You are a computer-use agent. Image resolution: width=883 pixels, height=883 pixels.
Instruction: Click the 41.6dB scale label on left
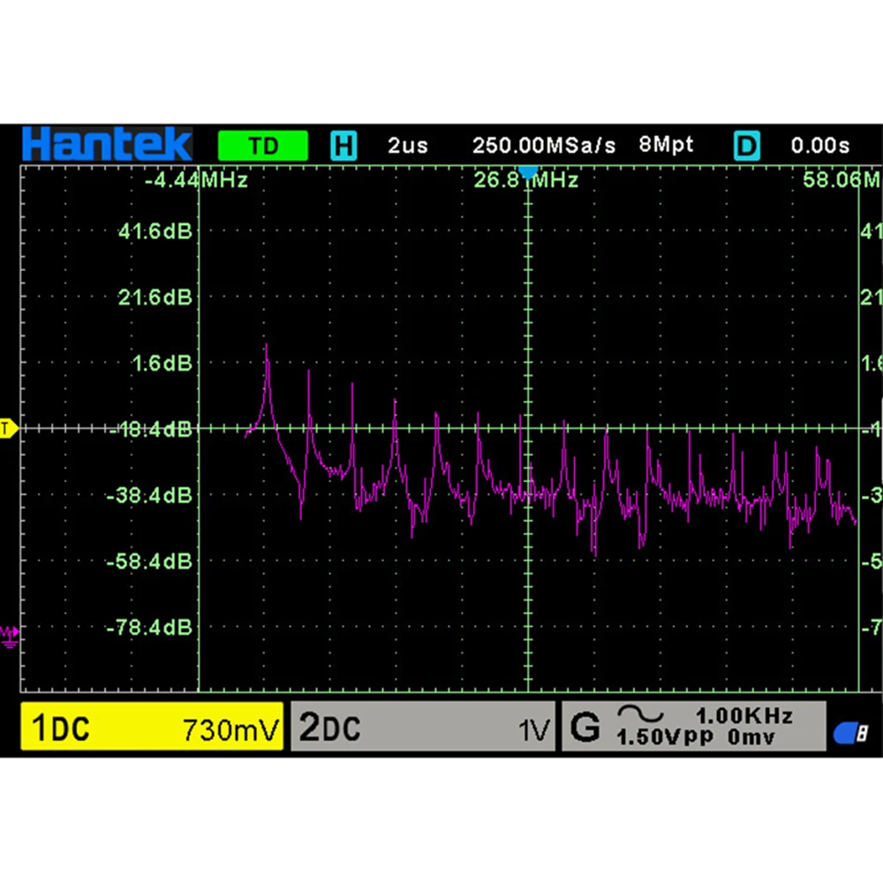(x=155, y=231)
